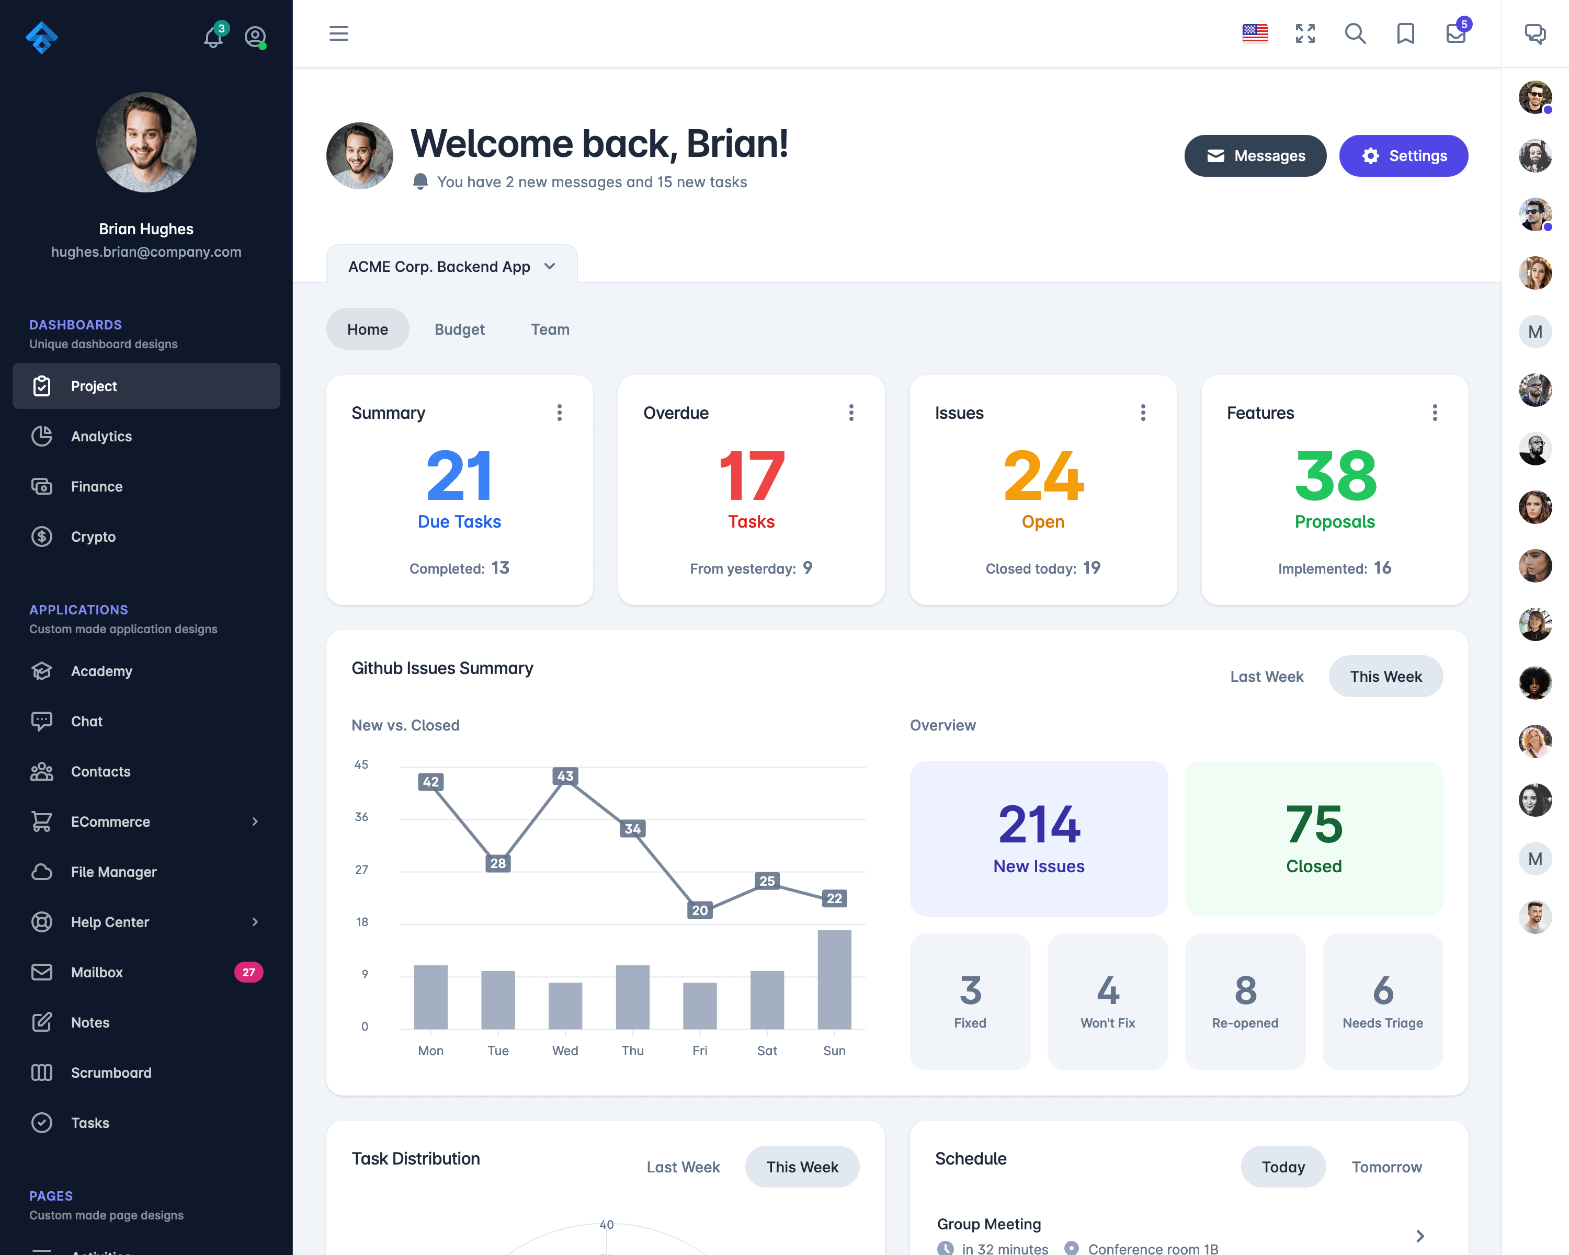Expand the ECommerce menu item
Viewport: 1569px width, 1255px height.
145,821
